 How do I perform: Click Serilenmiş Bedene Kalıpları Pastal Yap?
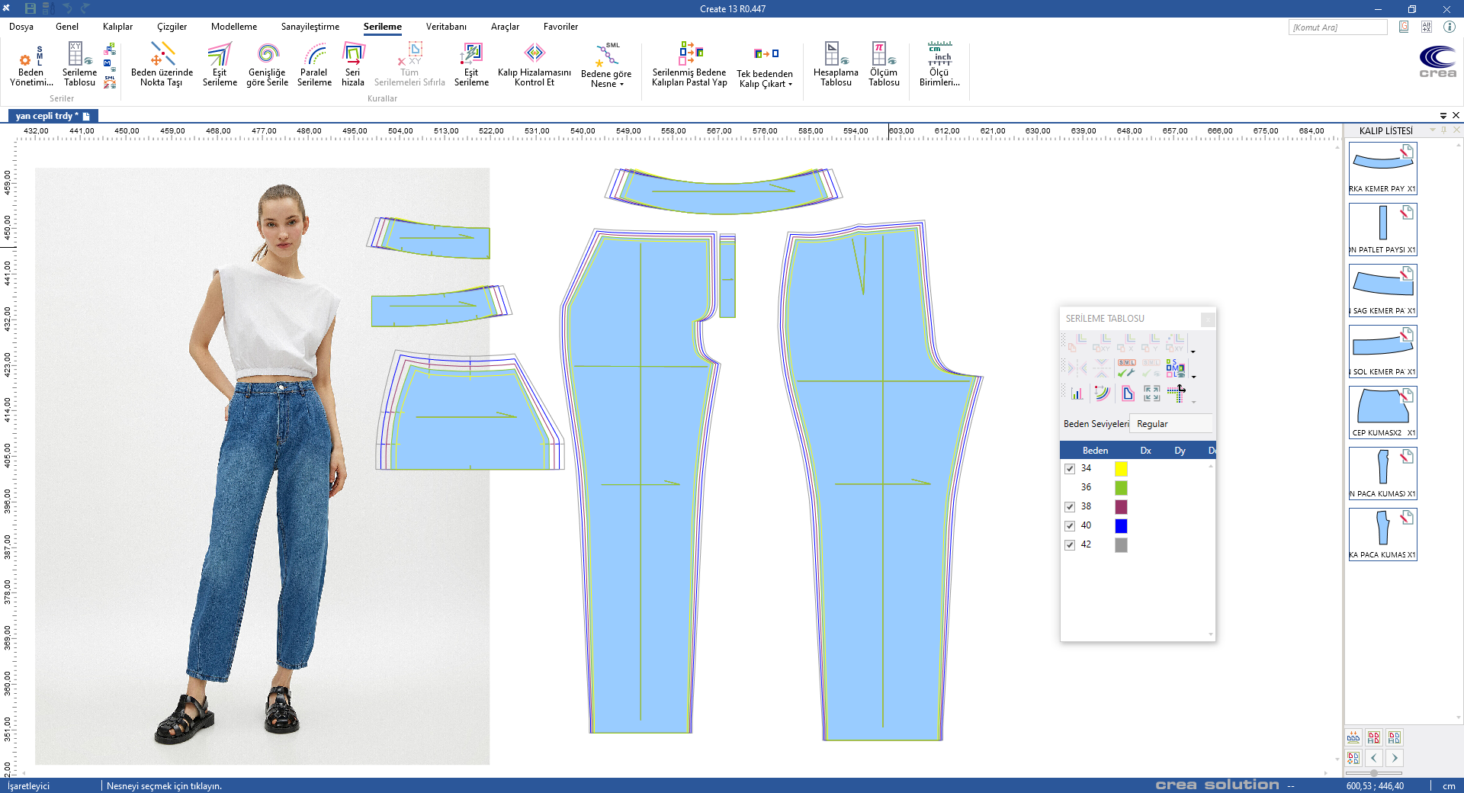(689, 65)
